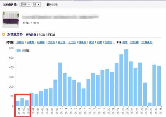The image size is (166, 117).
Task: Show the 销售额 metric
Action: coord(30,42)
